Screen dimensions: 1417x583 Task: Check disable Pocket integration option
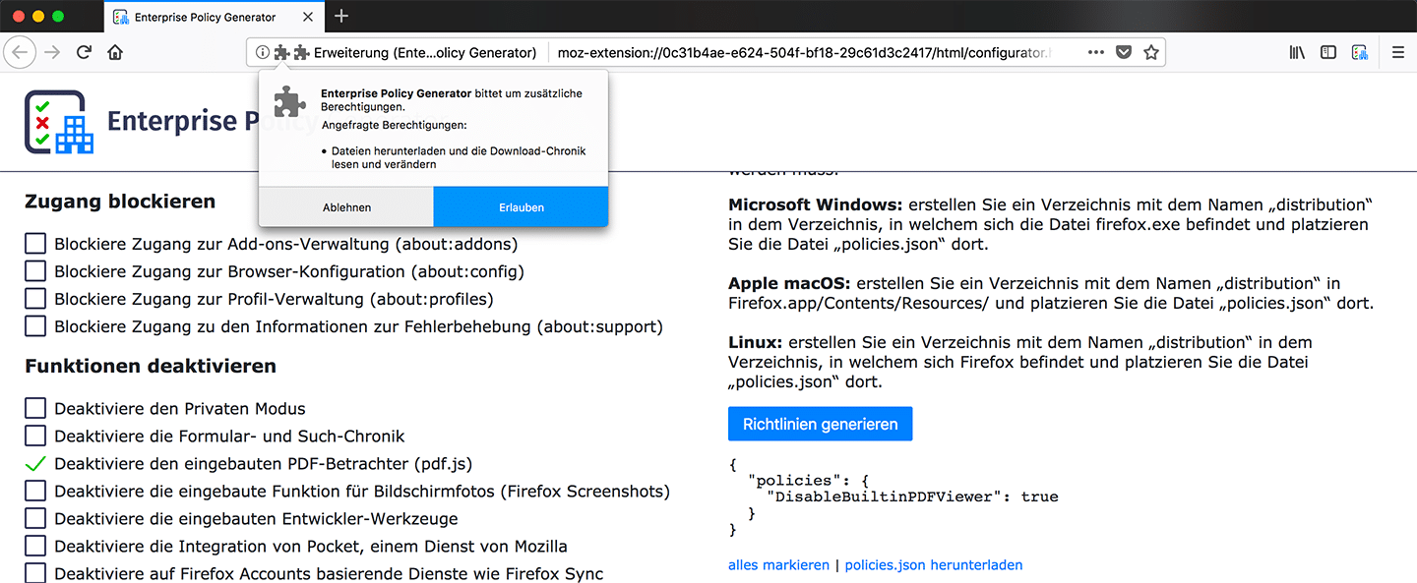coord(35,546)
